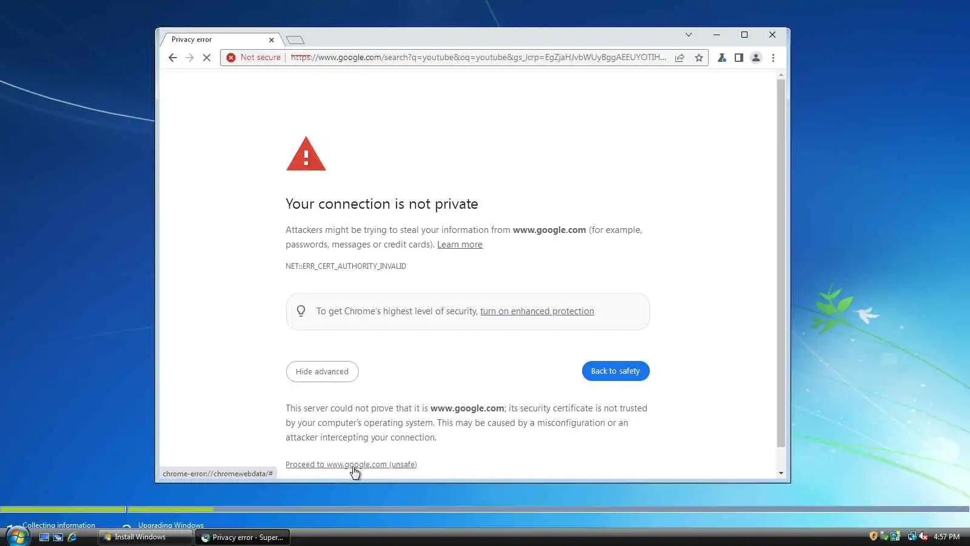Click the green checkmark tray icon
Screen dimensions: 970x546
(884, 536)
